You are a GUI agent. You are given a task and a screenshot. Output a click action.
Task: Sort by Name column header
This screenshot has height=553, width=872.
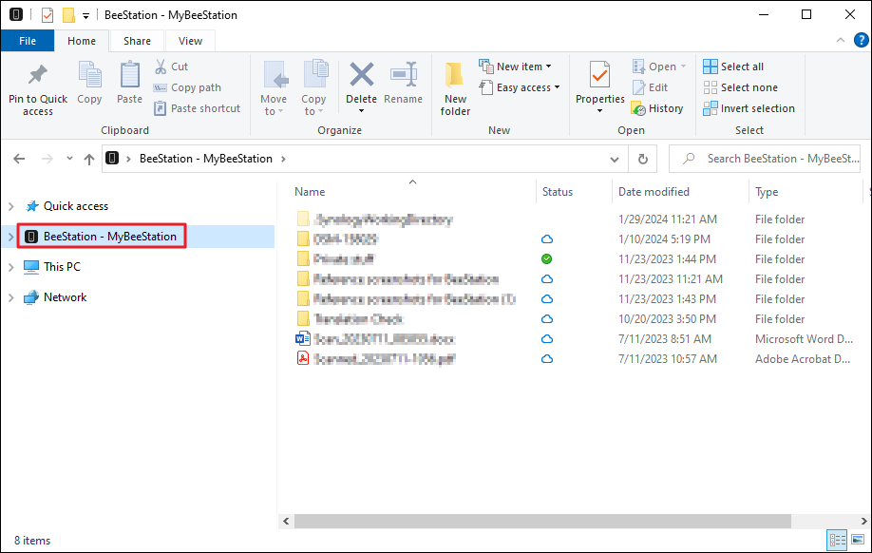pyautogui.click(x=310, y=192)
